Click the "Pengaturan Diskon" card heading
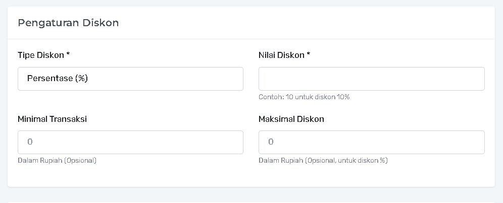The image size is (503, 203). click(68, 23)
